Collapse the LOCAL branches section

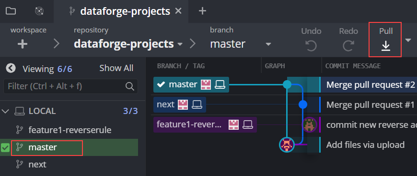5,111
